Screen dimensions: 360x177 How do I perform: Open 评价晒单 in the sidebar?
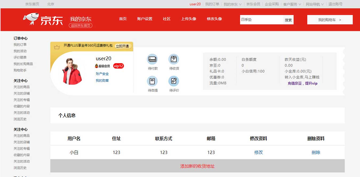[20, 57]
